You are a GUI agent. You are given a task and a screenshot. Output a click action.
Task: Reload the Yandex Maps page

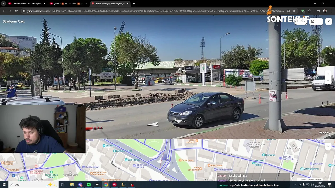tap(16, 11)
